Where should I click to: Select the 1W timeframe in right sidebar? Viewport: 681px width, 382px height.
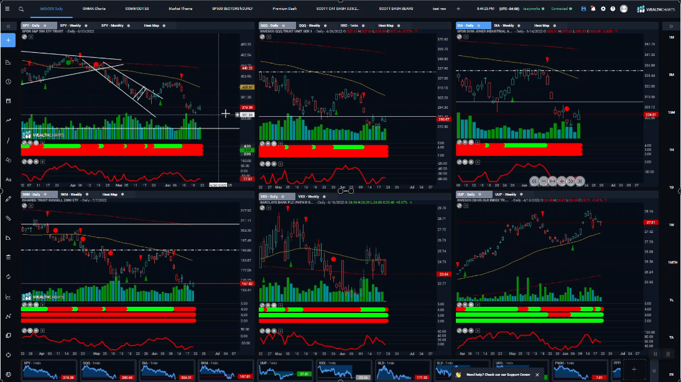pos(672,225)
